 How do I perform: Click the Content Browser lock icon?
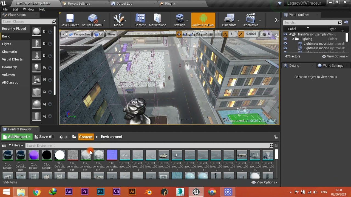click(276, 137)
